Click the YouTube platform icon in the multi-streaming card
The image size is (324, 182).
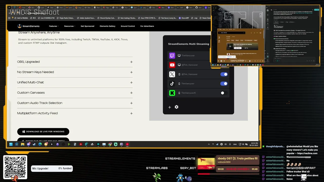click(172, 65)
